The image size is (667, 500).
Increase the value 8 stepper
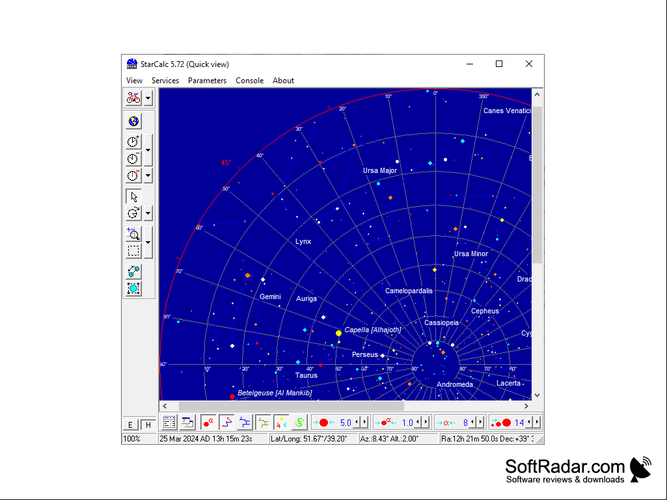coord(480,422)
